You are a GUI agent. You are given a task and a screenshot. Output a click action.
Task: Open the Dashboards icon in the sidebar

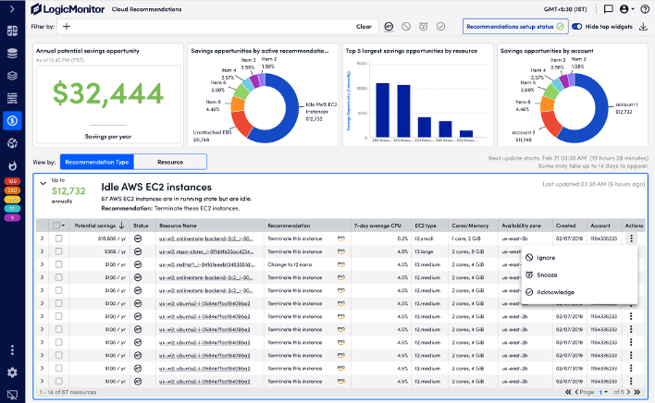[x=12, y=31]
